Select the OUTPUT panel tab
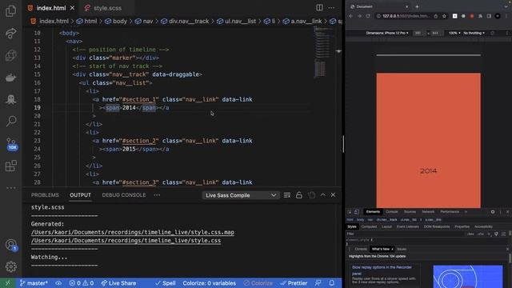This screenshot has width=512, height=288. click(80, 195)
